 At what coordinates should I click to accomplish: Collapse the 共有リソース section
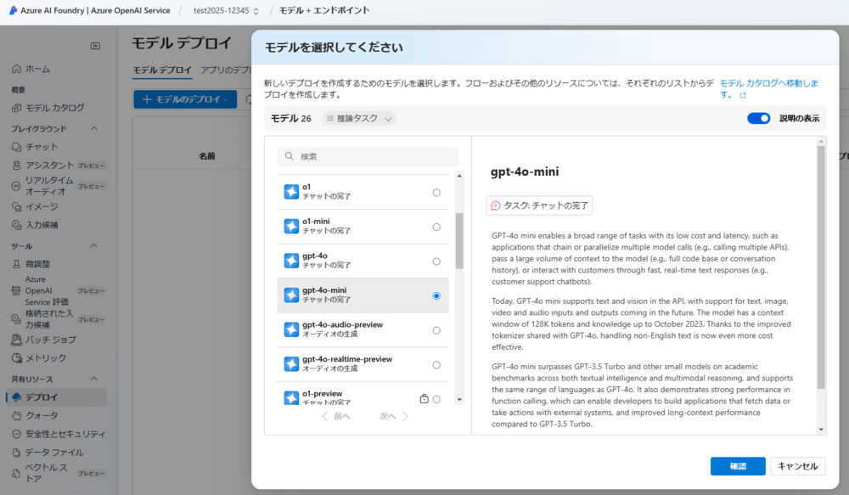94,379
